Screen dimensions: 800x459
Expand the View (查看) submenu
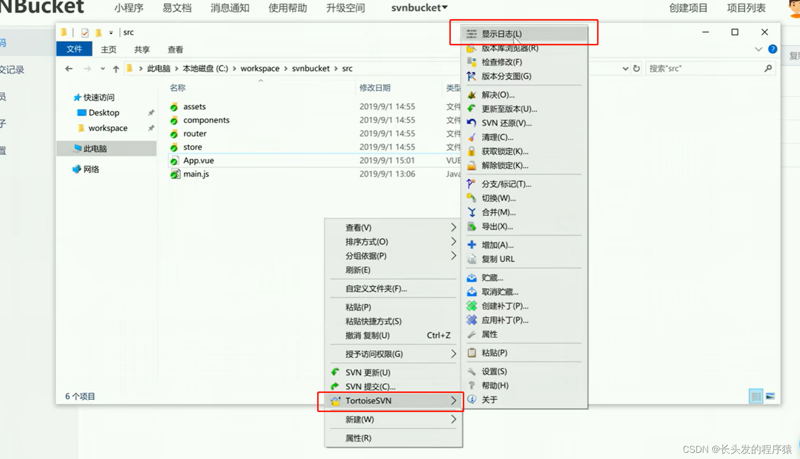393,227
